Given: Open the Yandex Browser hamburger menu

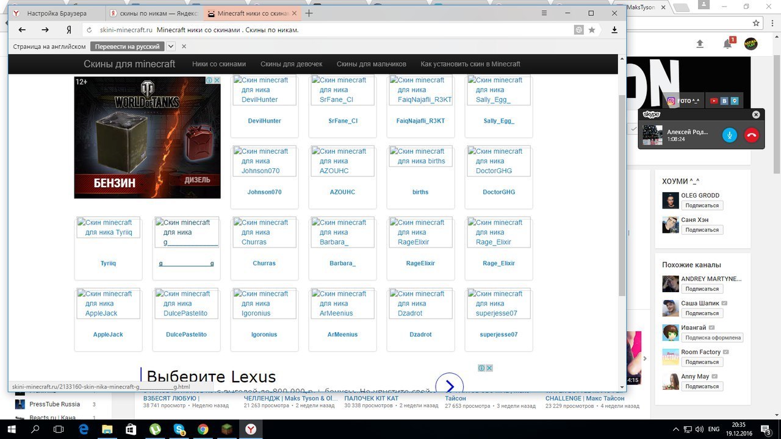Looking at the screenshot, I should [544, 13].
